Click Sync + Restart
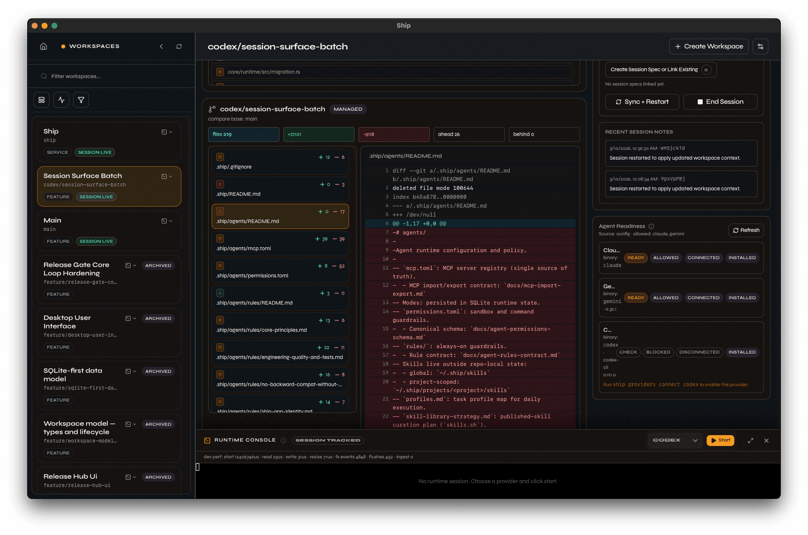 coord(641,102)
